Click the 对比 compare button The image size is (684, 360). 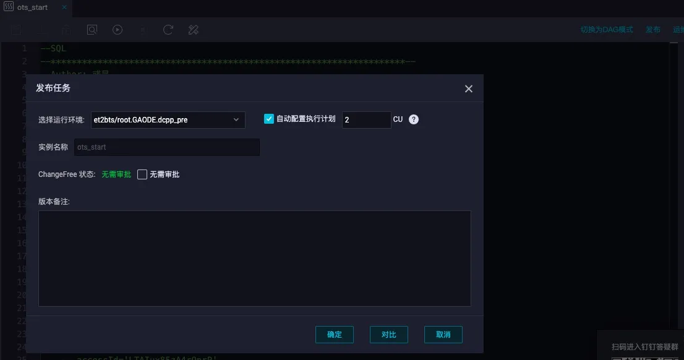click(x=388, y=334)
